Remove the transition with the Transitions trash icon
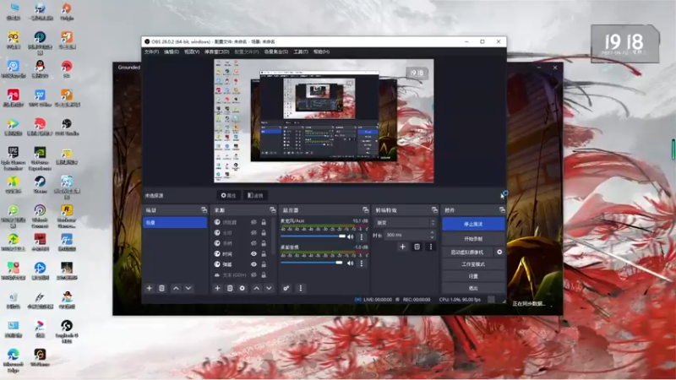Screen dimensions: 676x380 coord(417,247)
